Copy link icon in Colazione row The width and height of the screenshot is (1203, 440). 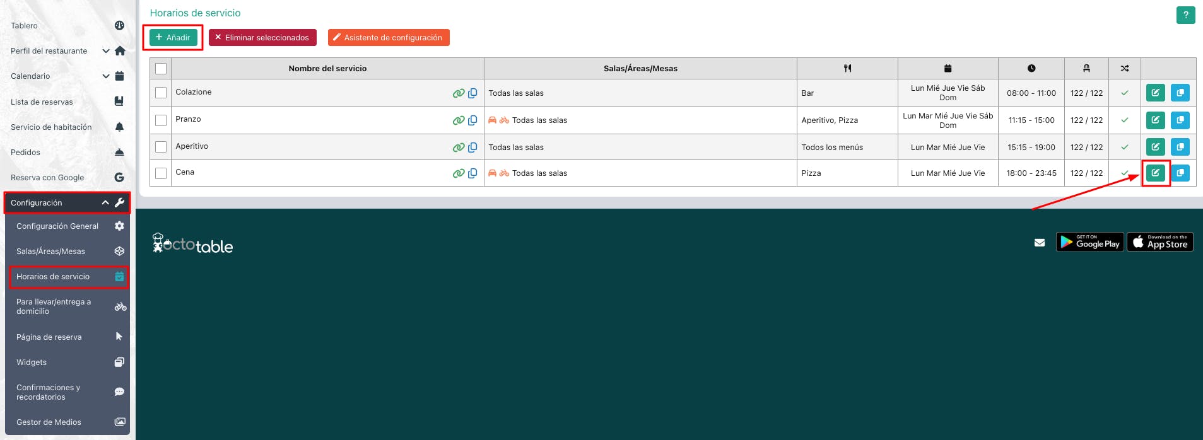[x=472, y=93]
